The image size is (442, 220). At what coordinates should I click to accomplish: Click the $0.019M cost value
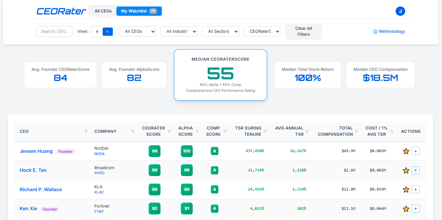click(x=378, y=189)
